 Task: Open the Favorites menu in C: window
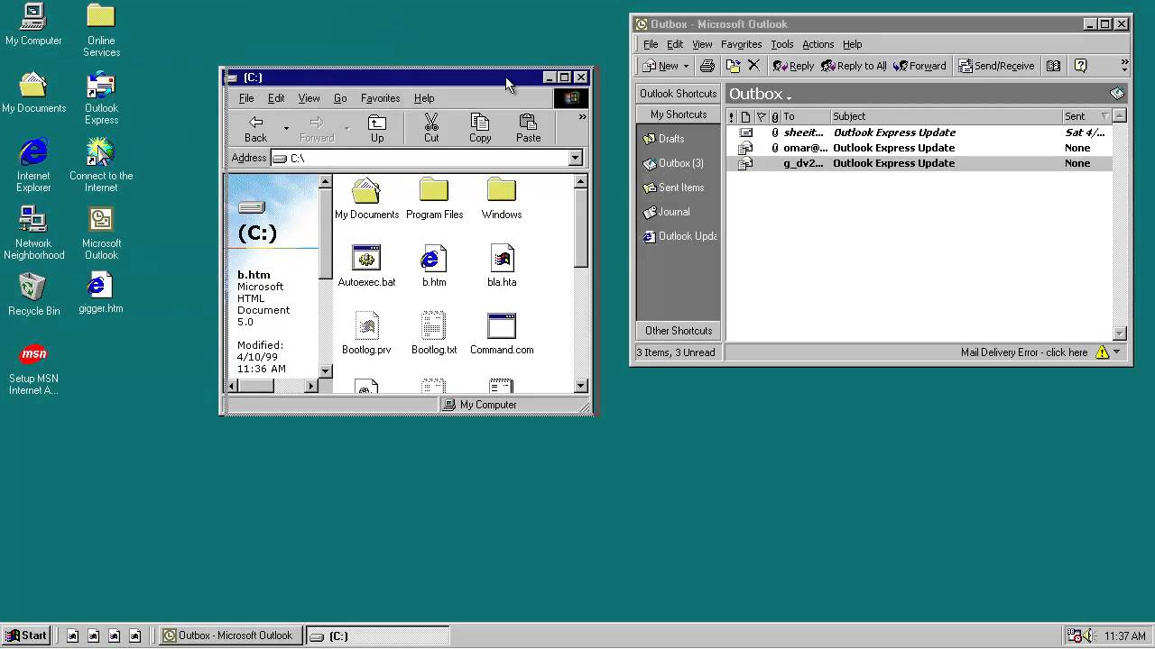[380, 98]
